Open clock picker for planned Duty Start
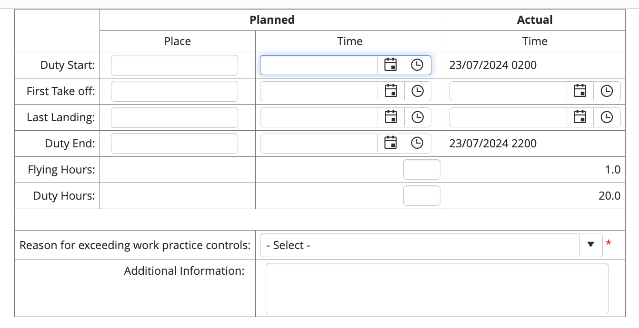 point(417,65)
